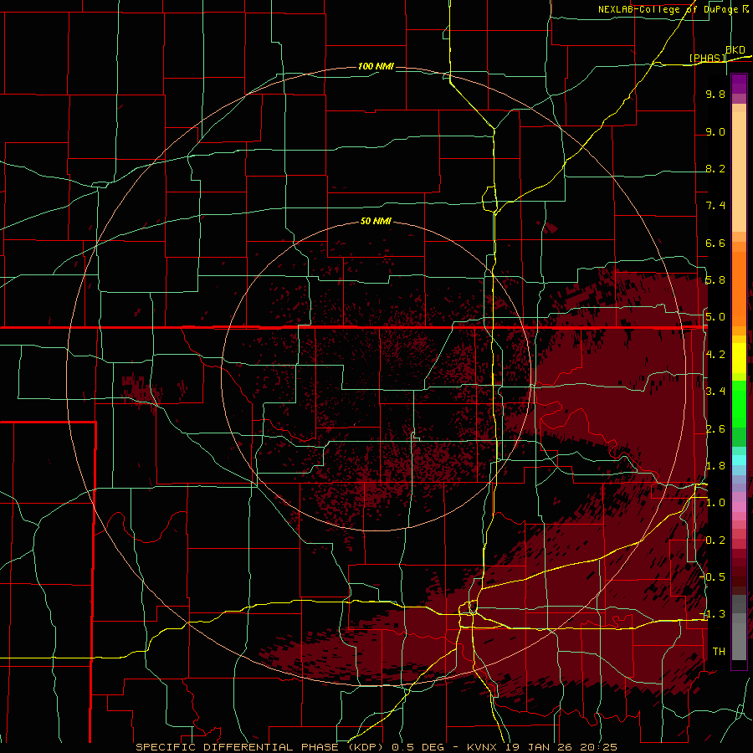The height and width of the screenshot is (753, 753).
Task: Click the [PHAS] units label
Action: 707,58
